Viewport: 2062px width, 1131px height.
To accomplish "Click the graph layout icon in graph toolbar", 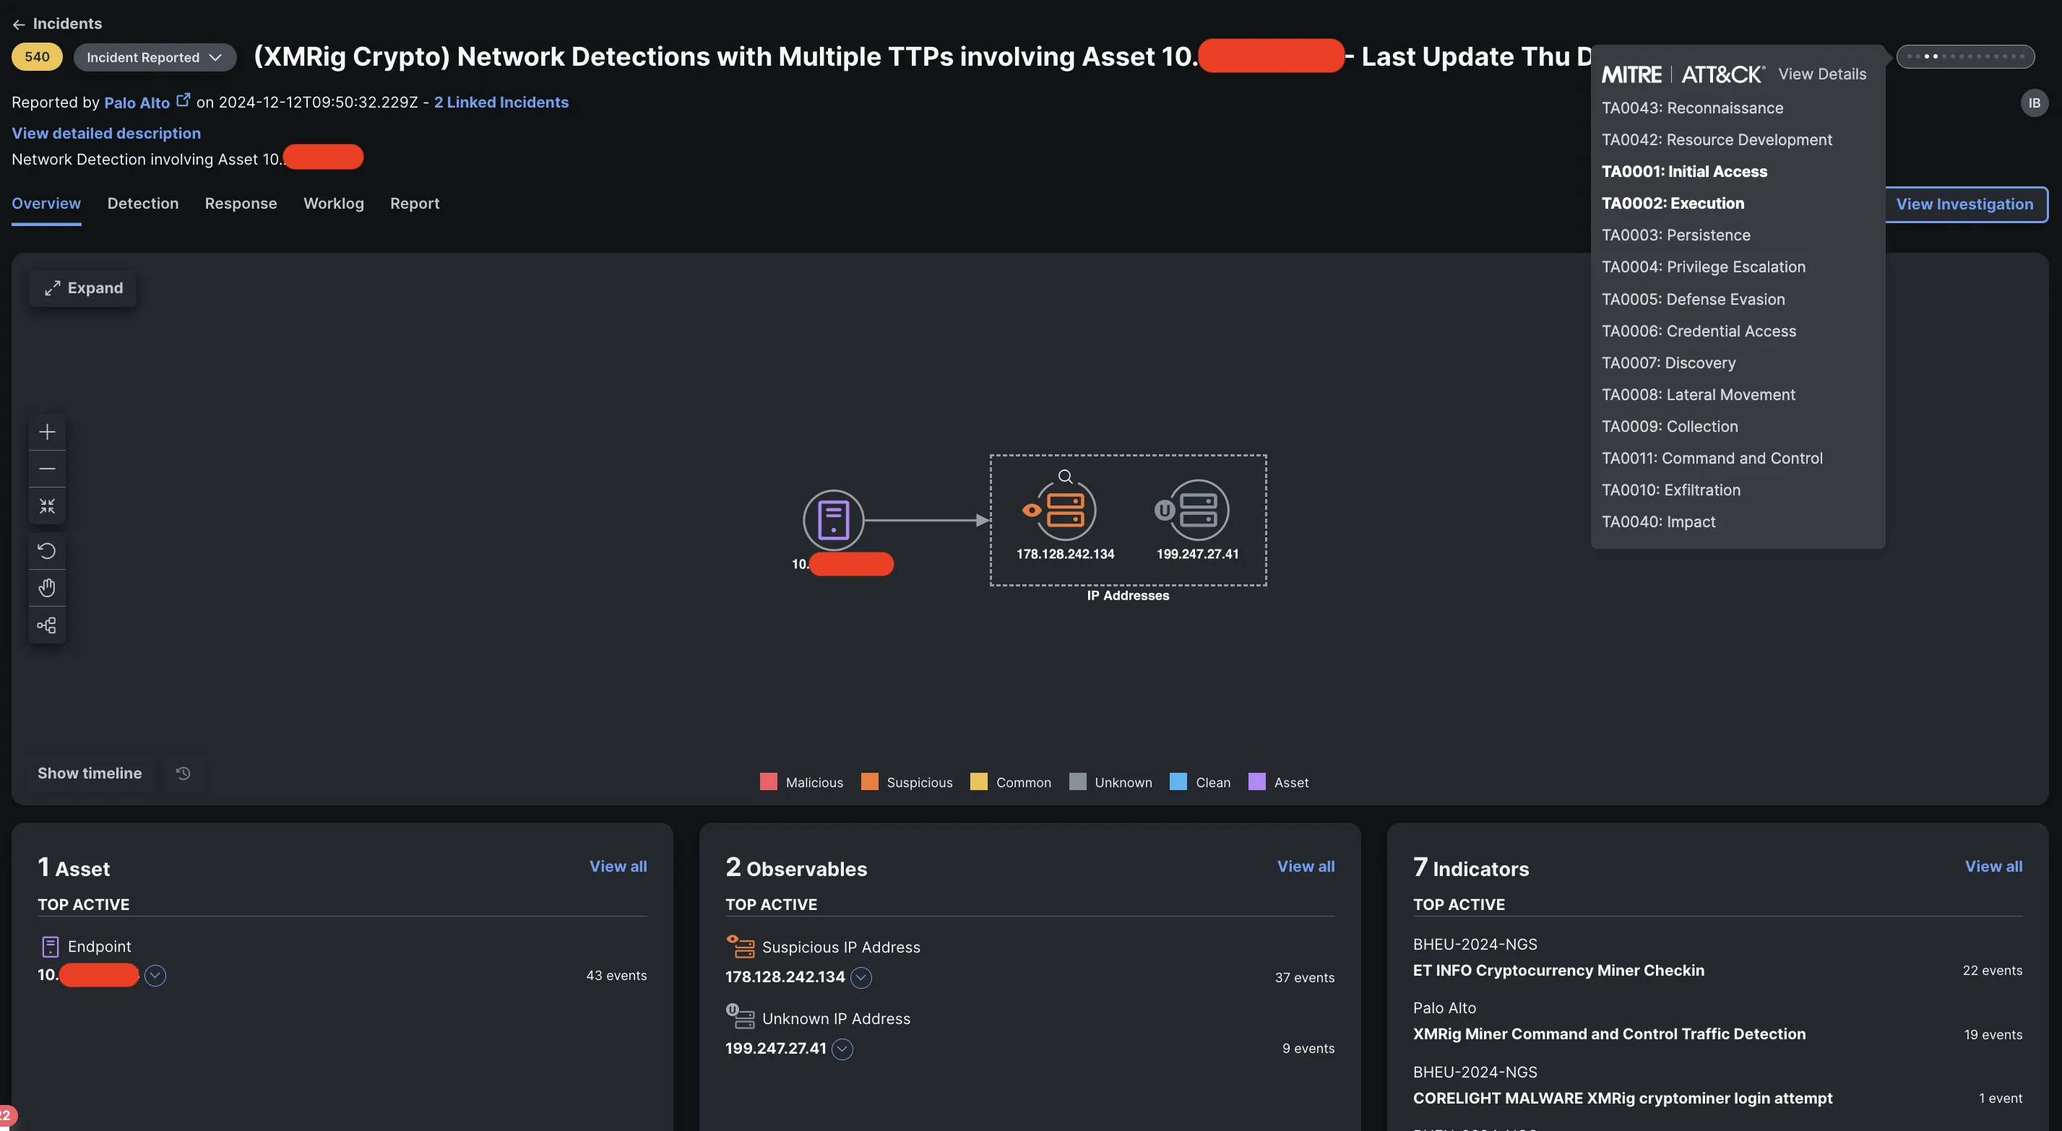I will click(x=47, y=625).
